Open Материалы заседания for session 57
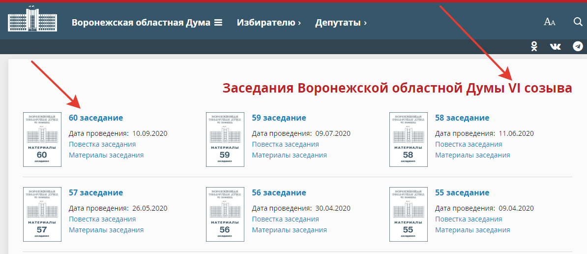Viewport: 587px width, 254px height. pos(106,230)
